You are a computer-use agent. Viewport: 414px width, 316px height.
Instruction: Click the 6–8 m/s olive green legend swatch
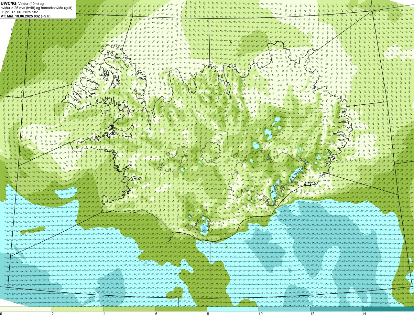(181, 309)
